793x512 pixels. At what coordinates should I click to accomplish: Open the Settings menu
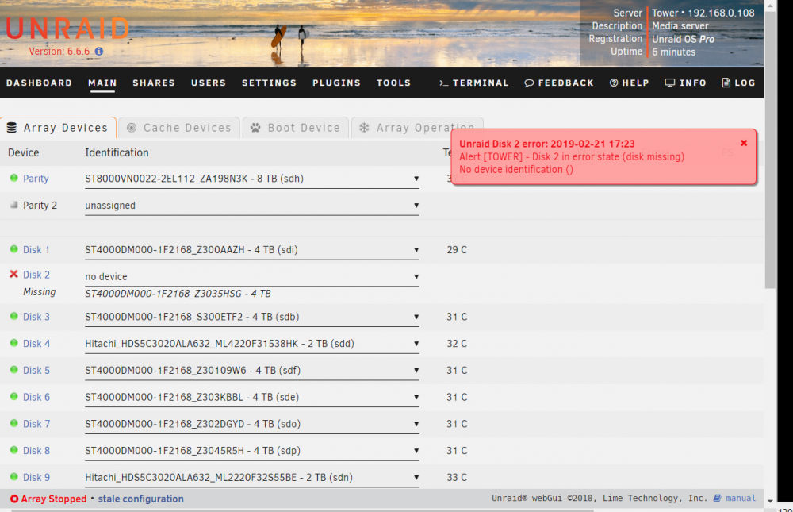click(x=269, y=83)
